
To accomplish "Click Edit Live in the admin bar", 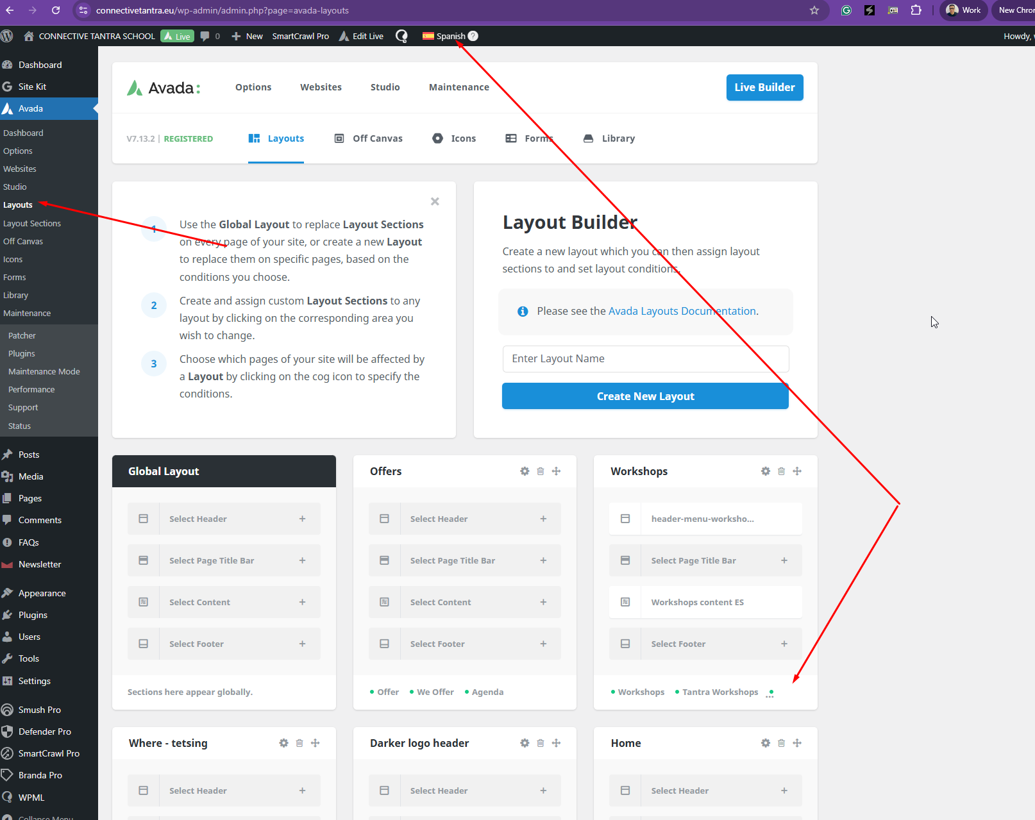I will (361, 36).
